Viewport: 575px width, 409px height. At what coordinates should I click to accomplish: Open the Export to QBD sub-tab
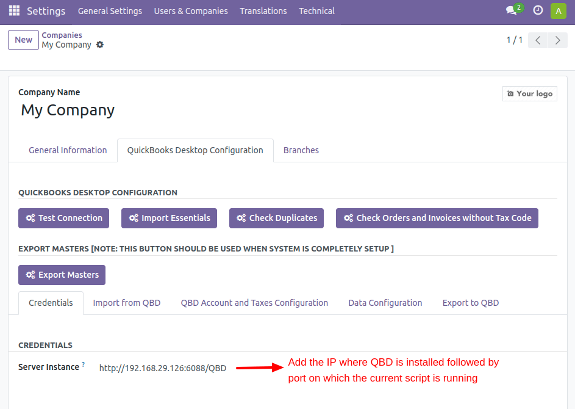coord(471,303)
